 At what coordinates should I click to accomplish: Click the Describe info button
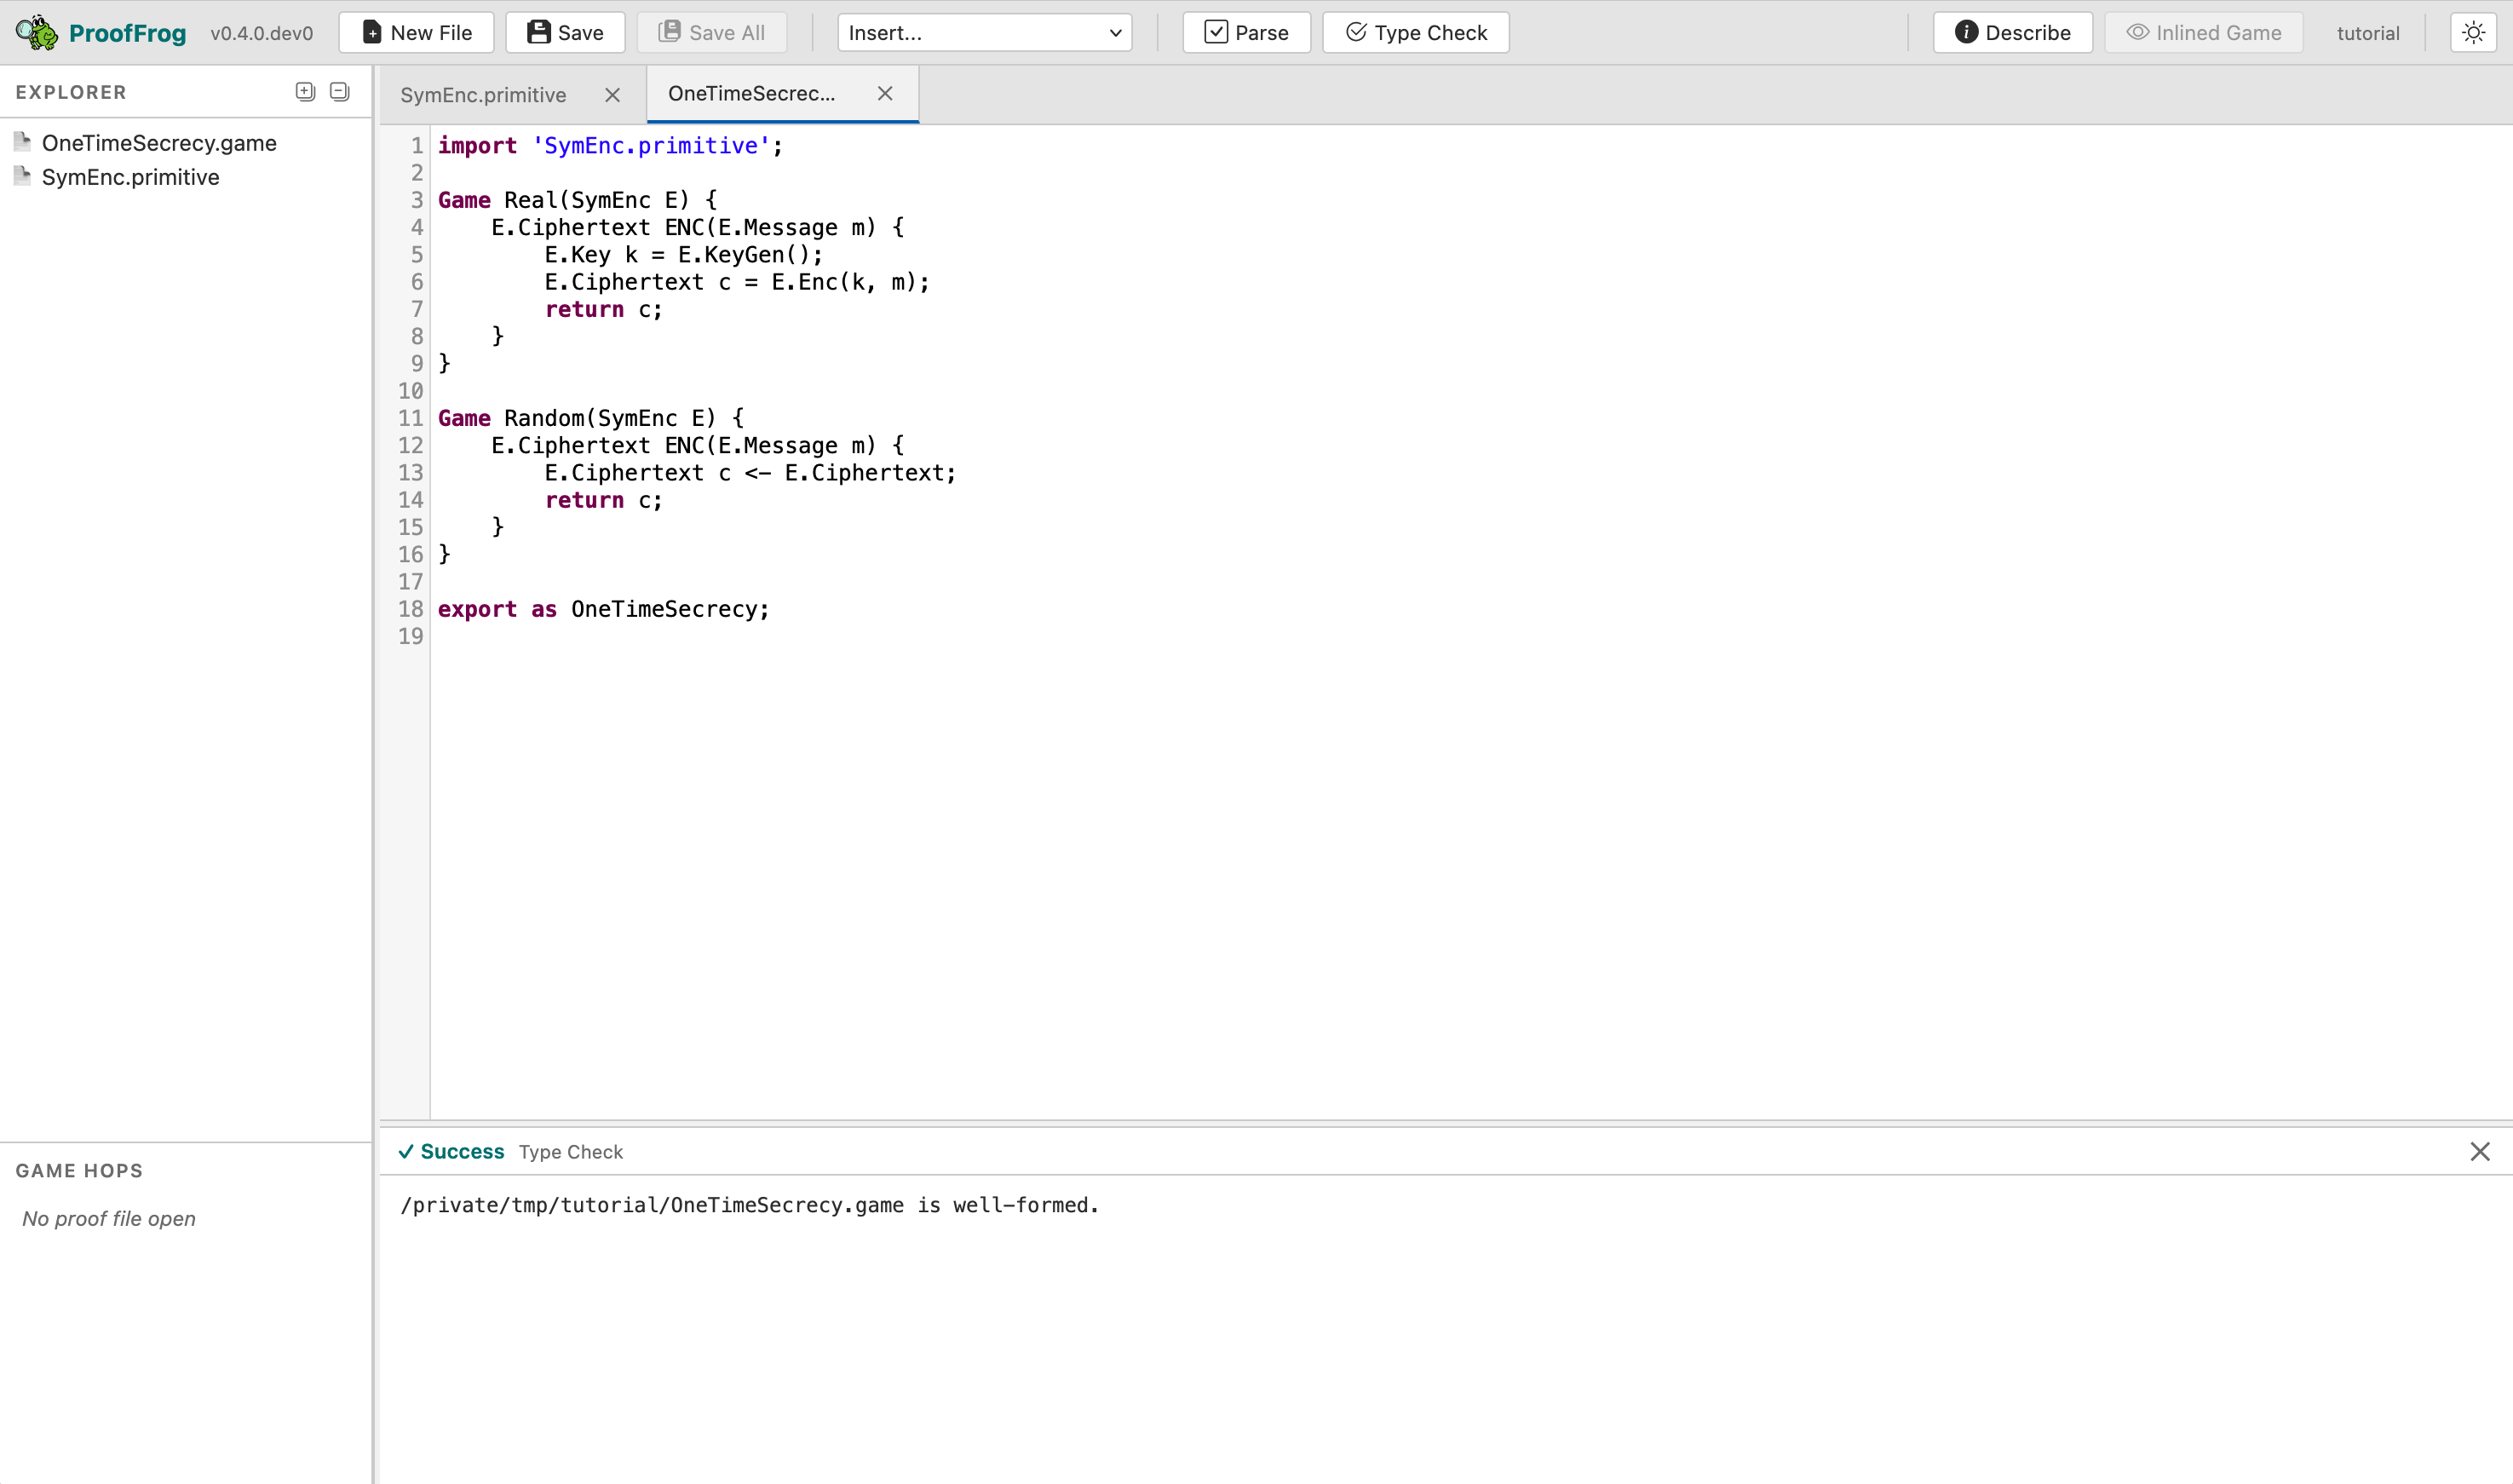2012,32
